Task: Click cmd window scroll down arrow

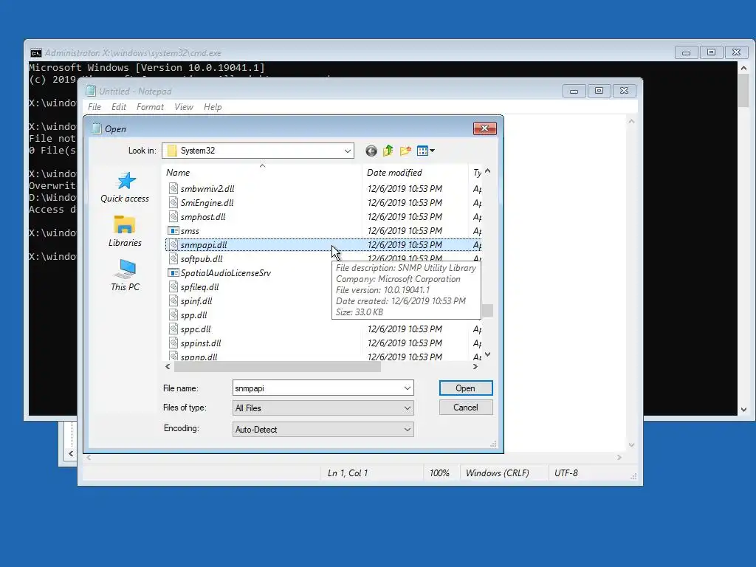Action: tap(744, 409)
